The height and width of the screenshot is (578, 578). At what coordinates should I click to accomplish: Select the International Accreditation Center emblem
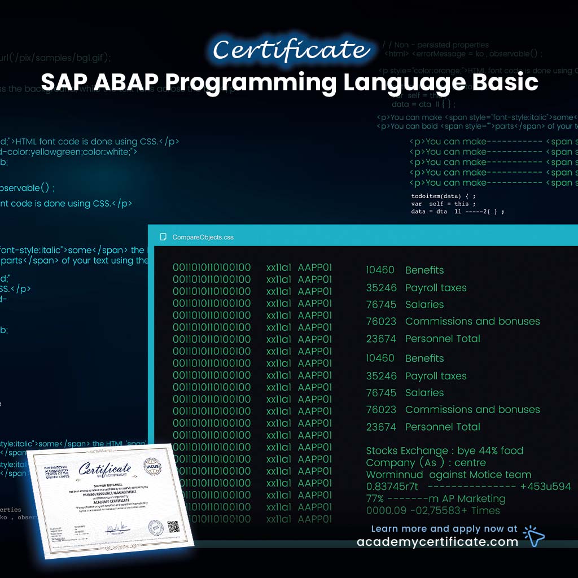coord(58,472)
